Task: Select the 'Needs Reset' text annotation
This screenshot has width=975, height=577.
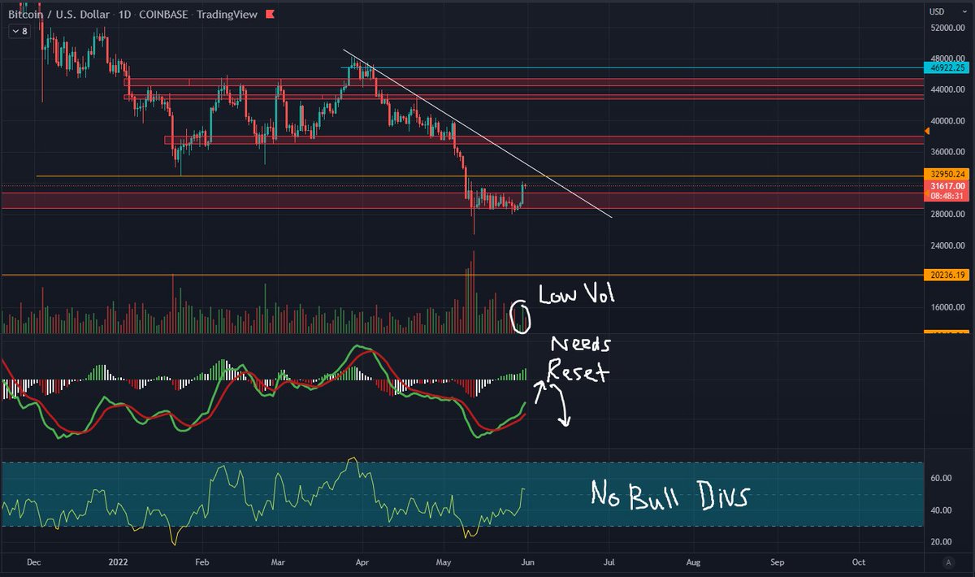Action: [x=578, y=358]
